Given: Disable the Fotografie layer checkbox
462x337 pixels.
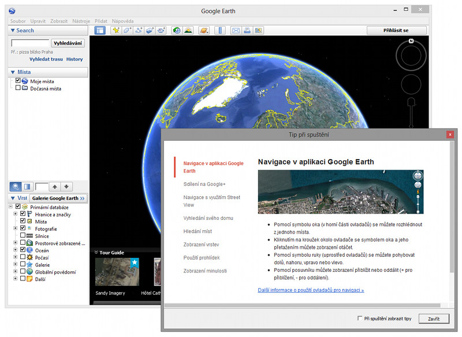Looking at the screenshot, I should pyautogui.click(x=23, y=228).
